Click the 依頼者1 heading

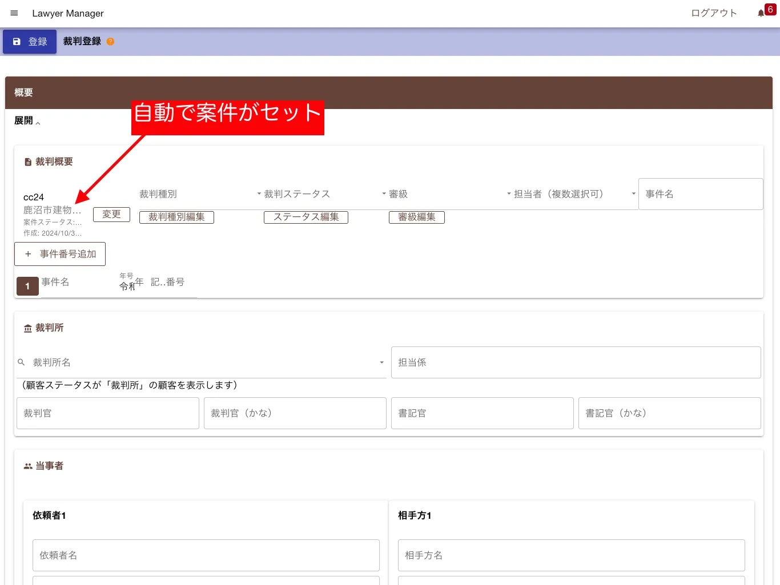(x=49, y=515)
